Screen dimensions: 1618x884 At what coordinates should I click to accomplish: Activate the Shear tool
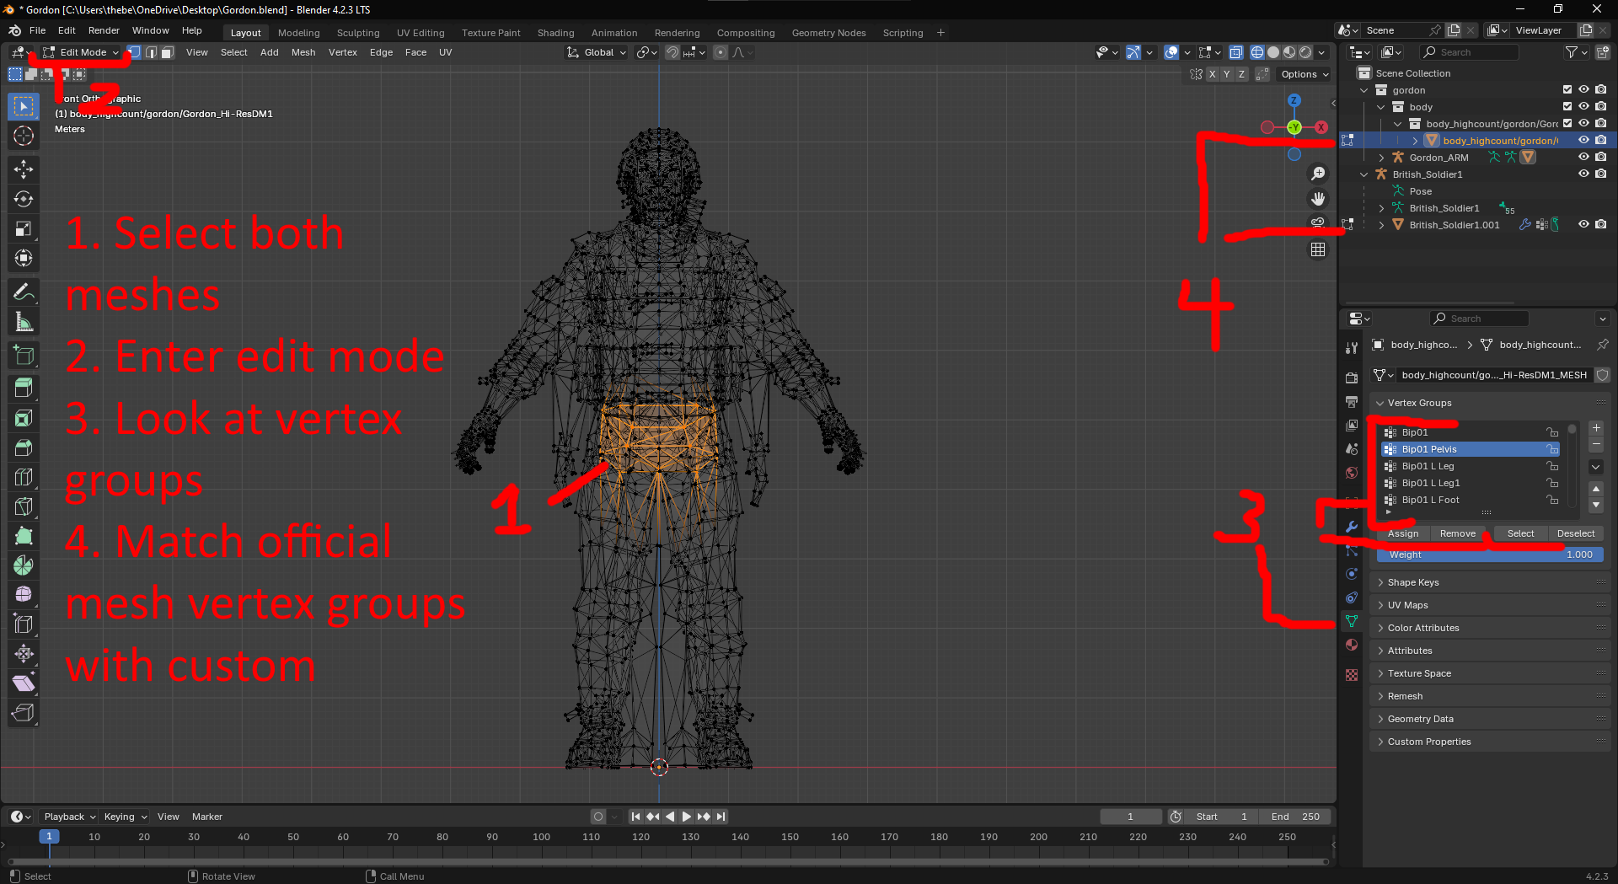pos(24,683)
